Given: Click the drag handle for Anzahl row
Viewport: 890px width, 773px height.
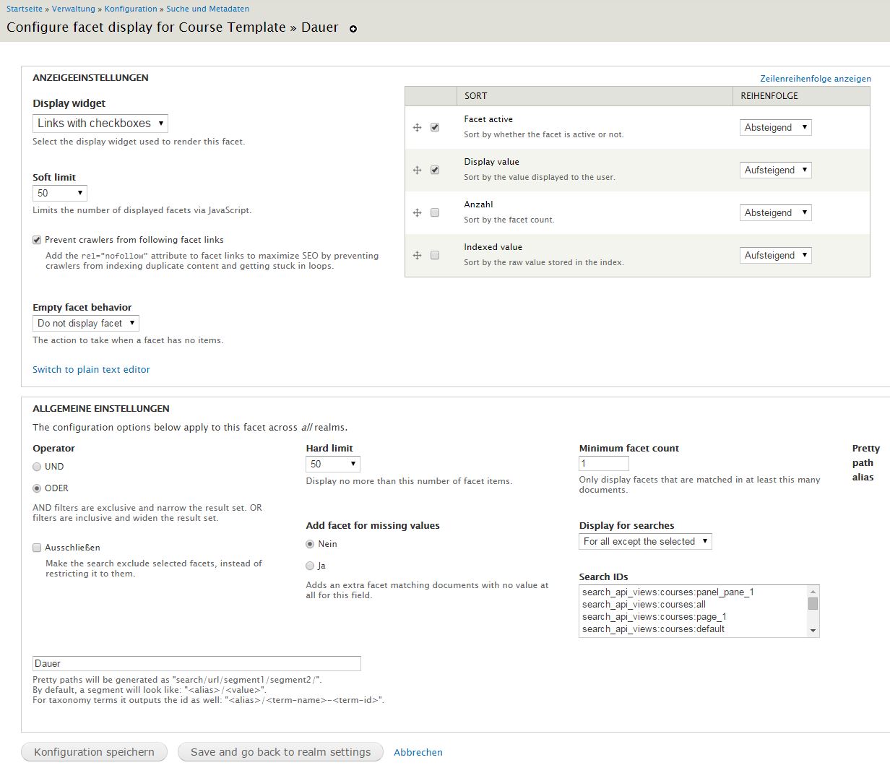Looking at the screenshot, I should pos(417,213).
